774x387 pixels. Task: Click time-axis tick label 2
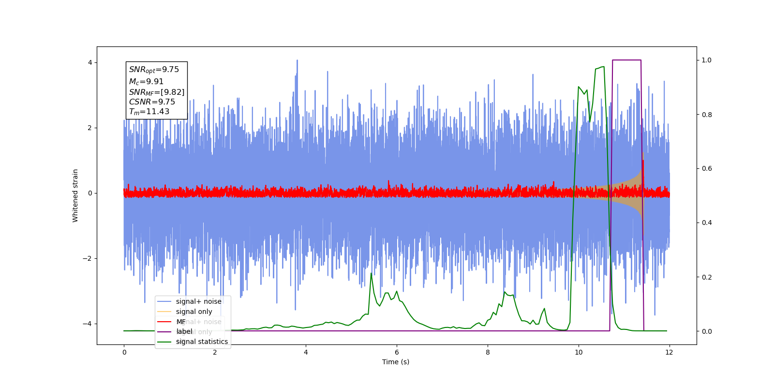215,352
